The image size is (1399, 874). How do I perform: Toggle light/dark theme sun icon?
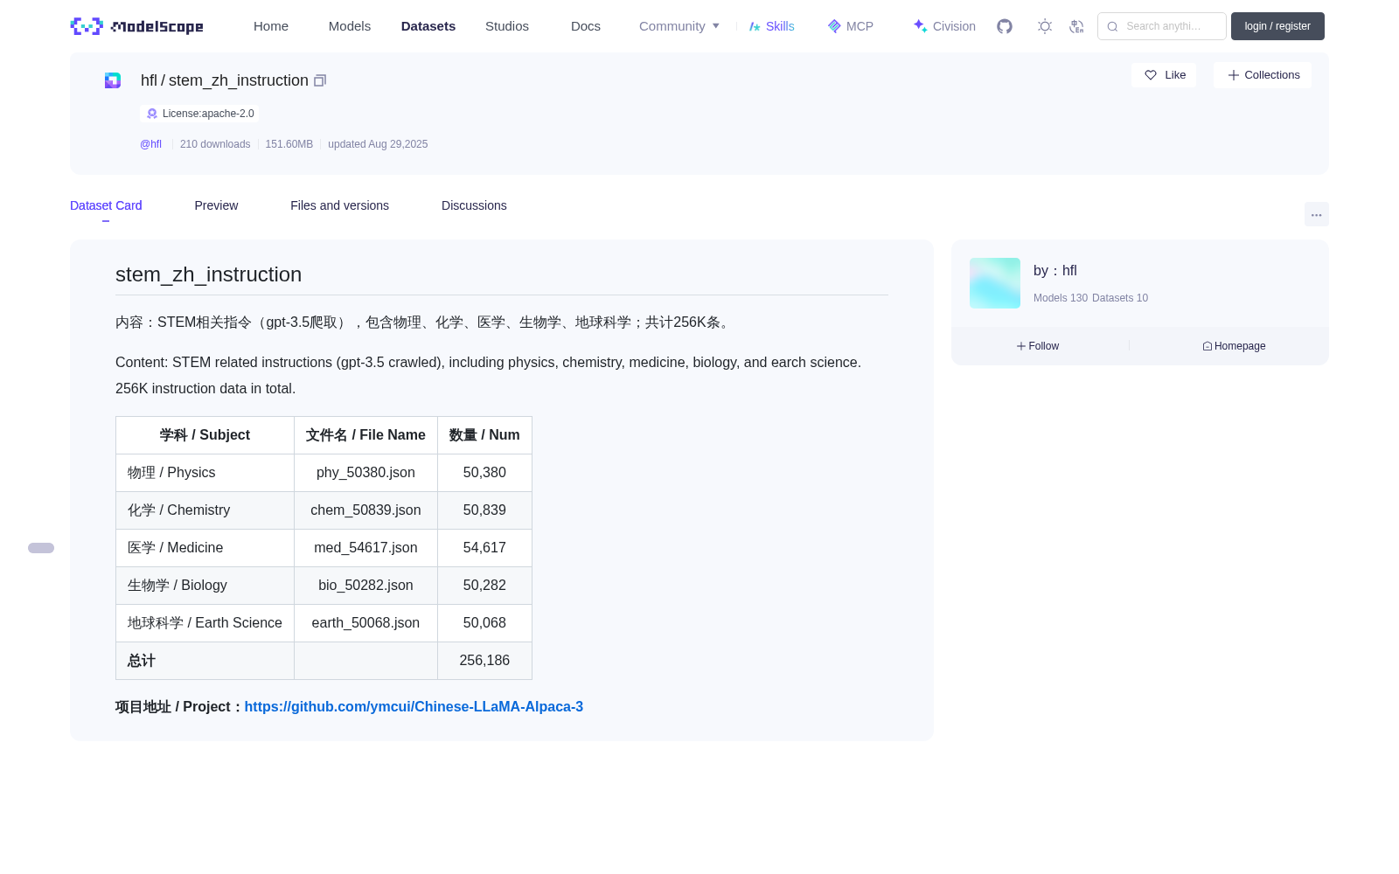pos(1044,26)
